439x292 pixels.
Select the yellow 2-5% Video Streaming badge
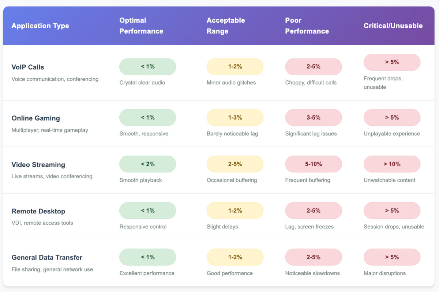[x=235, y=164]
